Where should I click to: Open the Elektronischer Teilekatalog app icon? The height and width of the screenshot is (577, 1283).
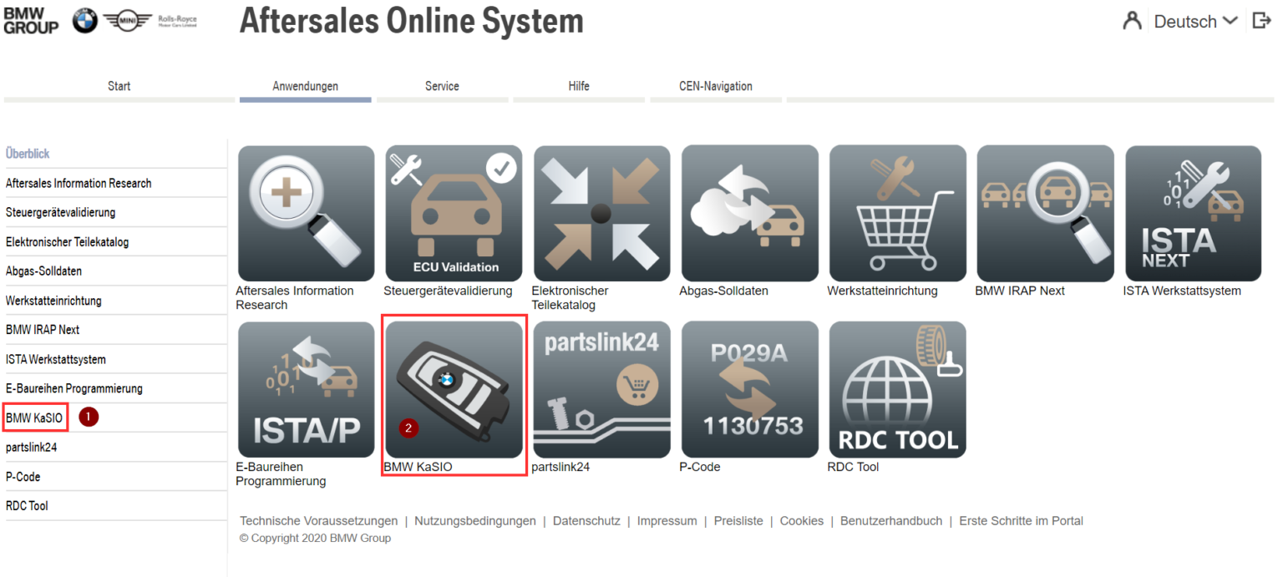click(601, 213)
